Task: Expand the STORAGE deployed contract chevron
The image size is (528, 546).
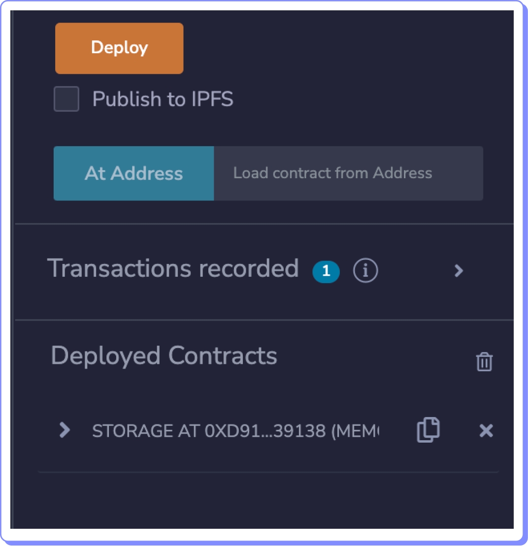Action: [65, 431]
